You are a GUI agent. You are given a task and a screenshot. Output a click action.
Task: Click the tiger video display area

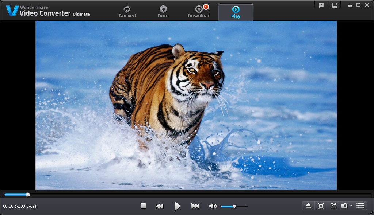point(186,105)
